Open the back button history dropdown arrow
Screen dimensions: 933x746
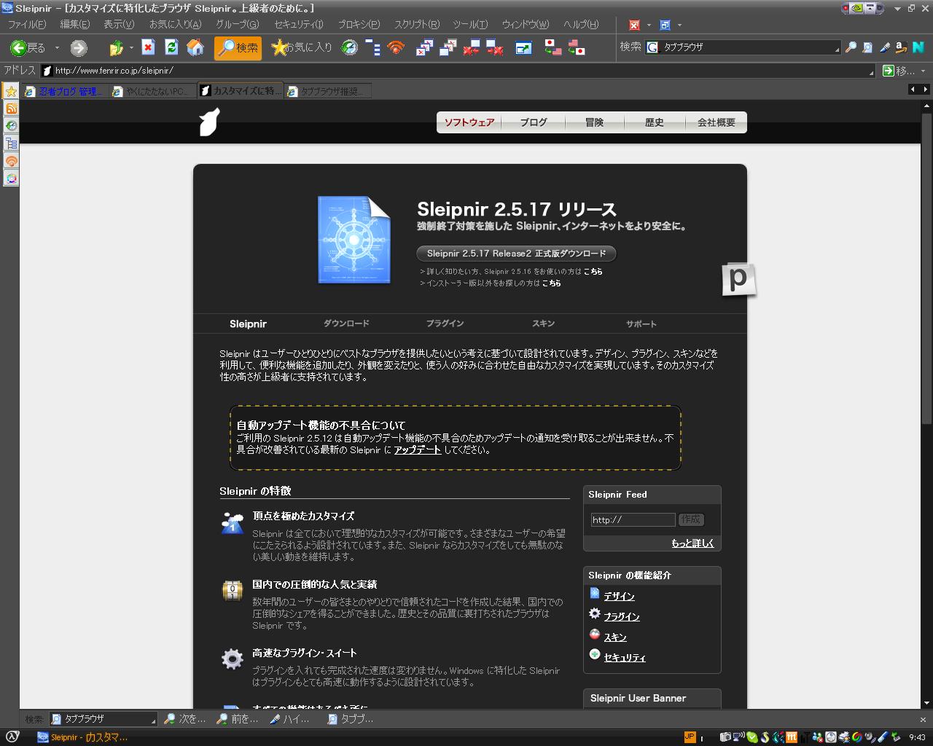(57, 48)
